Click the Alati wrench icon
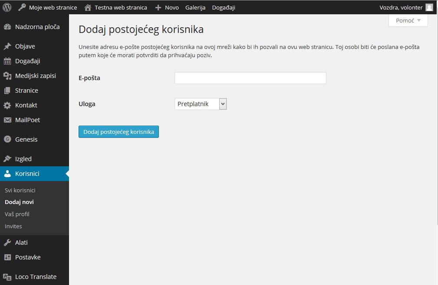 pos(7,243)
